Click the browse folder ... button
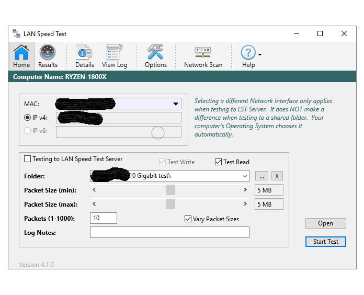364x295 pixels. click(261, 176)
